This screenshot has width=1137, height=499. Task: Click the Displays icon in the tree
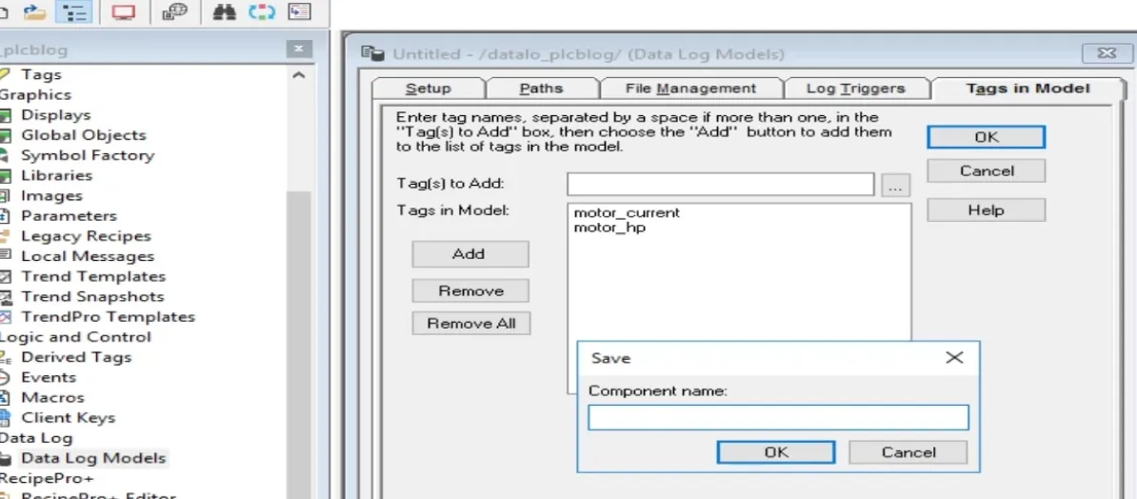click(6, 115)
